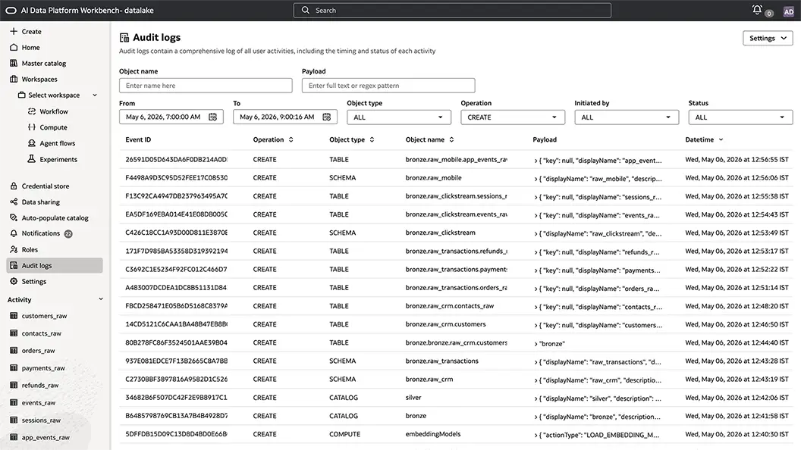Click table icon beside app_events_raw
Image resolution: width=801 pixels, height=450 pixels.
point(14,437)
